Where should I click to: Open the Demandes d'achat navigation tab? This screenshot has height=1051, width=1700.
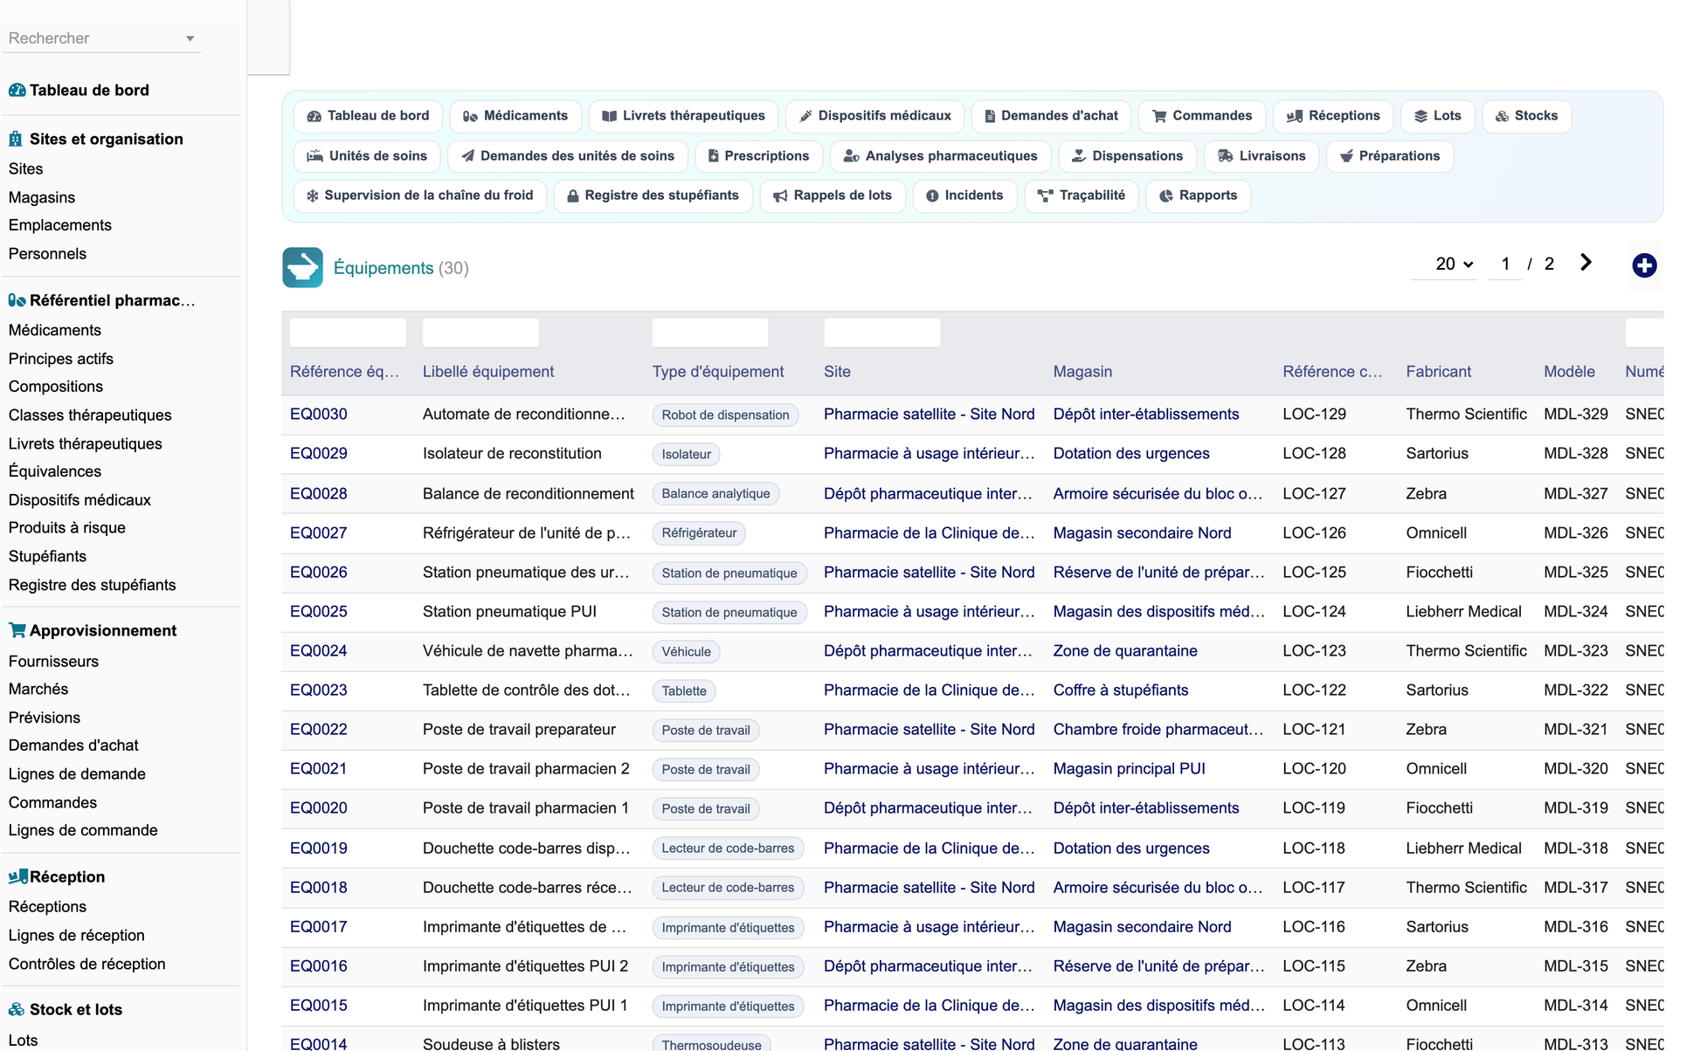[x=1051, y=116]
